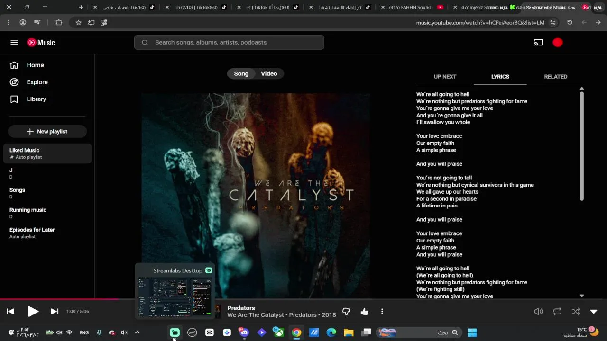The image size is (607, 341).
Task: Open the weather widget showing 15°C
Action: (581, 332)
